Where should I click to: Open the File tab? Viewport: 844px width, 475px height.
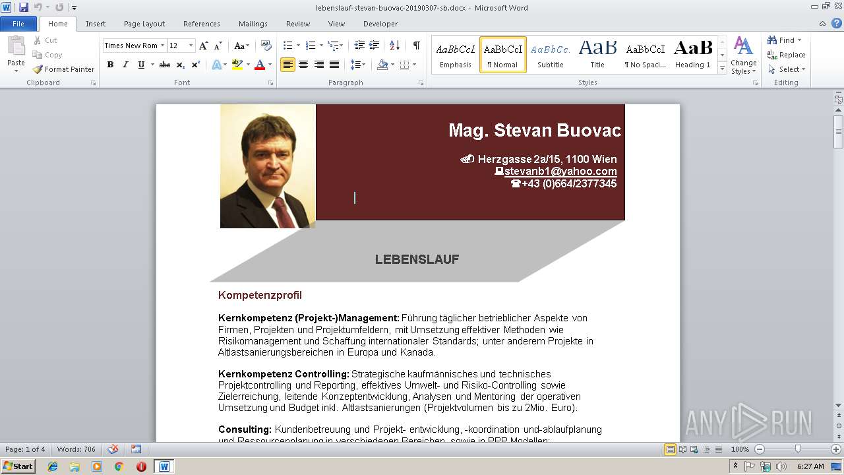click(18, 24)
